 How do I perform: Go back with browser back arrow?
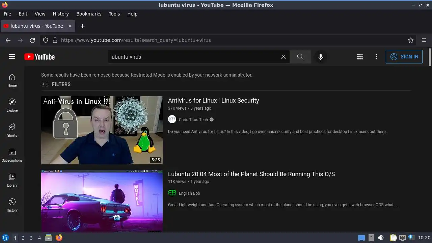8,40
